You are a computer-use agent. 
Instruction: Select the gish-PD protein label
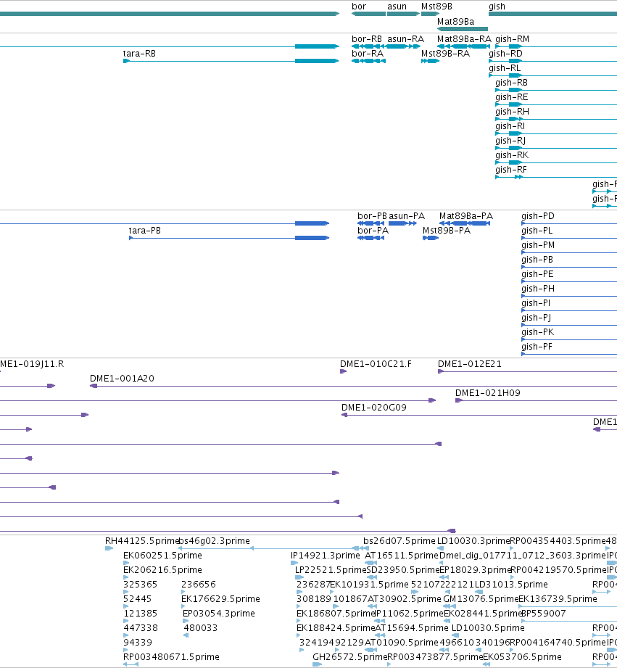tap(538, 216)
